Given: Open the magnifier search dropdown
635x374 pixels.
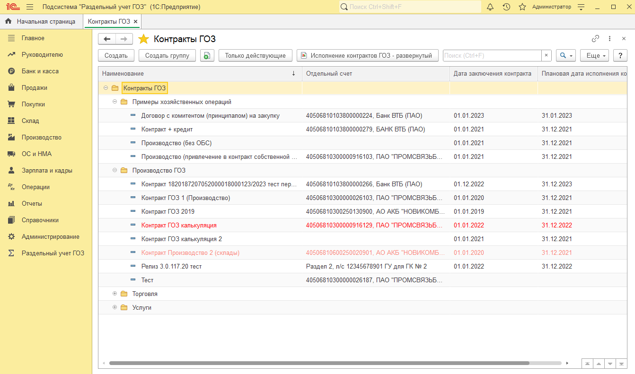Looking at the screenshot, I should 566,55.
